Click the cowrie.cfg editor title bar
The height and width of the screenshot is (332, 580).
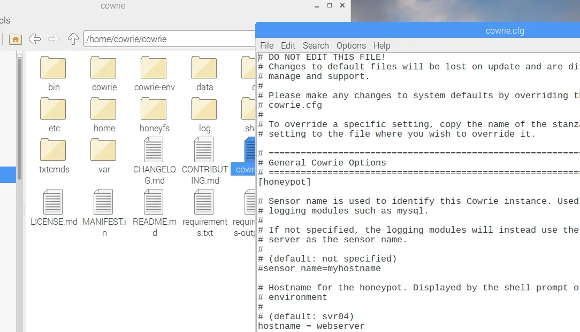[x=418, y=30]
